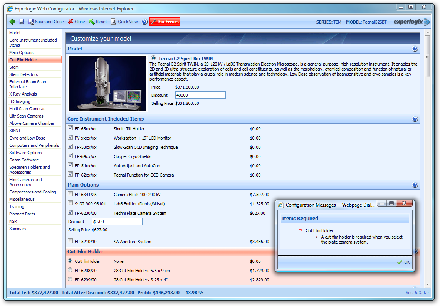Open Gatan Software sidebar link
Image resolution: width=440 pixels, height=306 pixels.
point(24,160)
